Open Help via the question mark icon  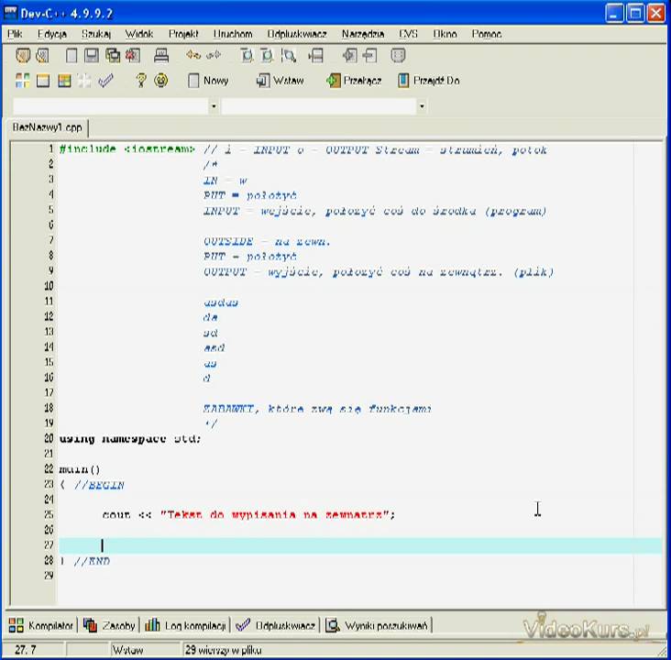[141, 81]
